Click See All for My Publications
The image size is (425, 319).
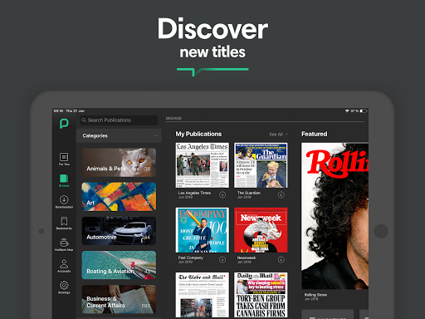click(278, 135)
